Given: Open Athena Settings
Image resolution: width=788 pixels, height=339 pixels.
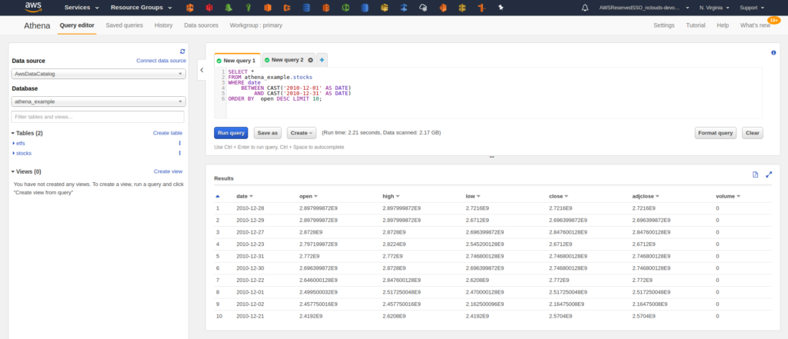Looking at the screenshot, I should pyautogui.click(x=664, y=25).
